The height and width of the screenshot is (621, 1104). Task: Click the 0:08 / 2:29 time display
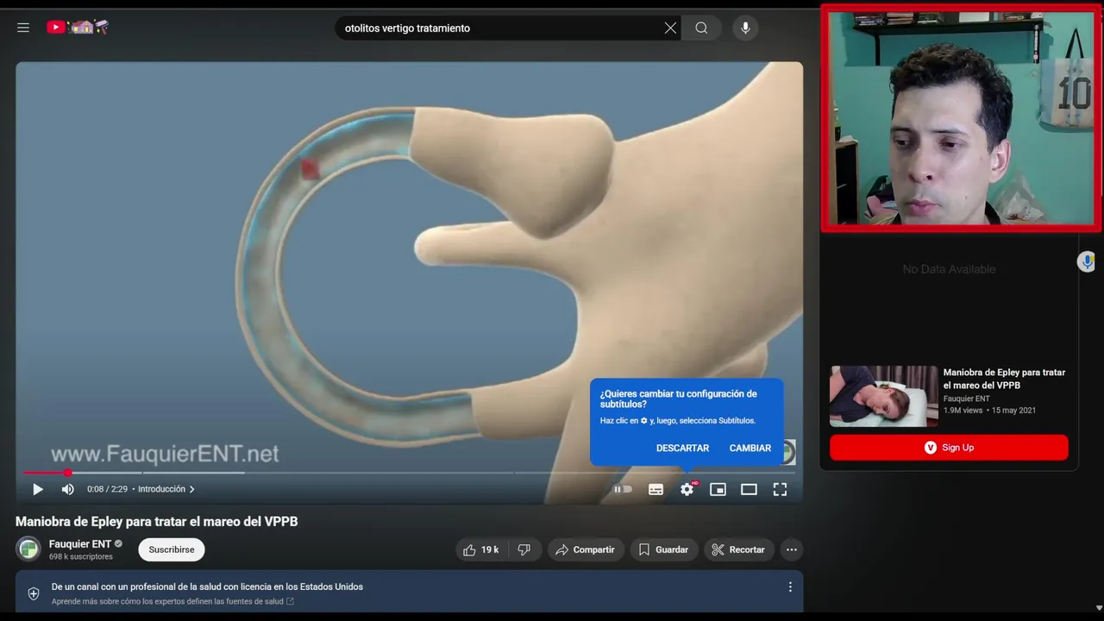[107, 489]
